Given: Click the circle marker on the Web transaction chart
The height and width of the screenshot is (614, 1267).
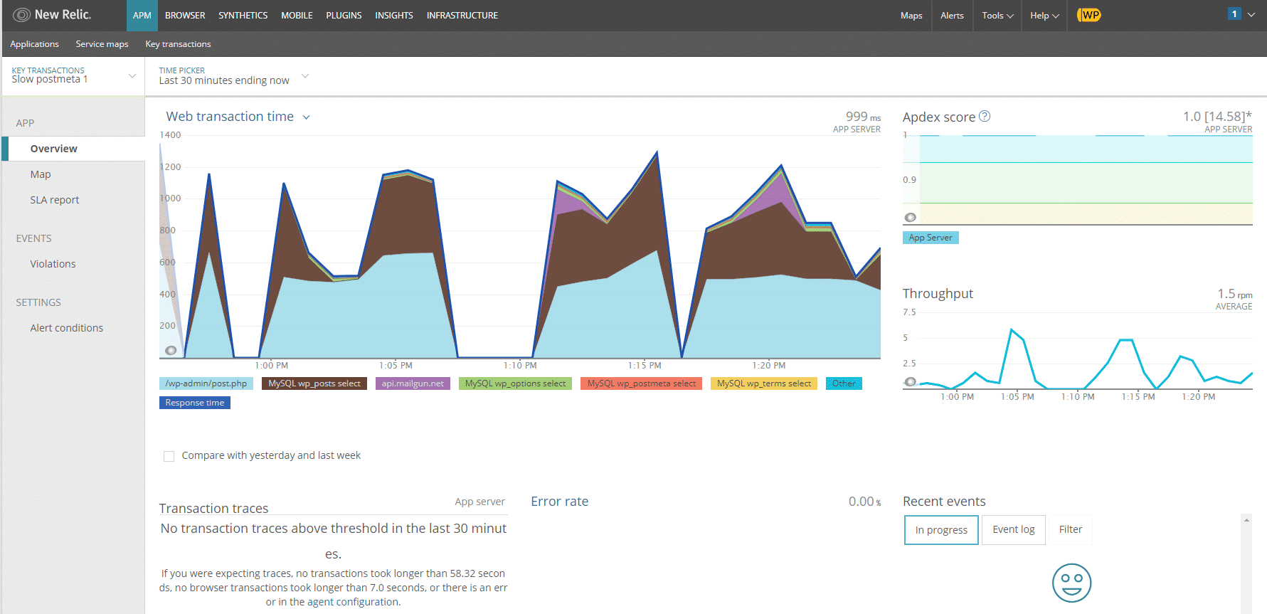Looking at the screenshot, I should [x=171, y=350].
